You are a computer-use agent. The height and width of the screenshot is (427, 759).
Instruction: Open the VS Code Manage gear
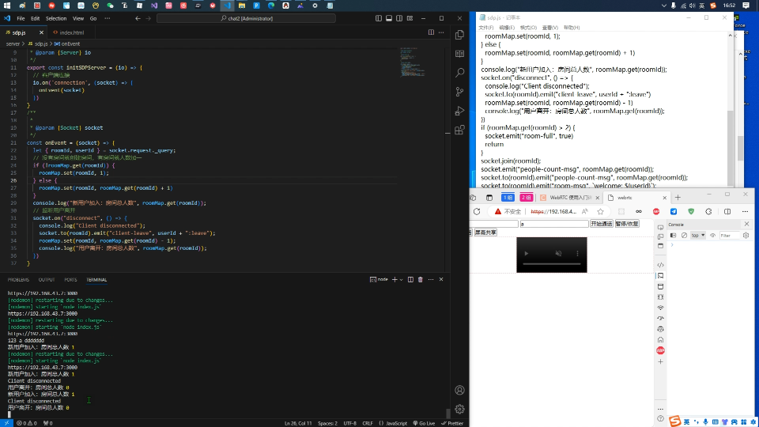tap(460, 409)
